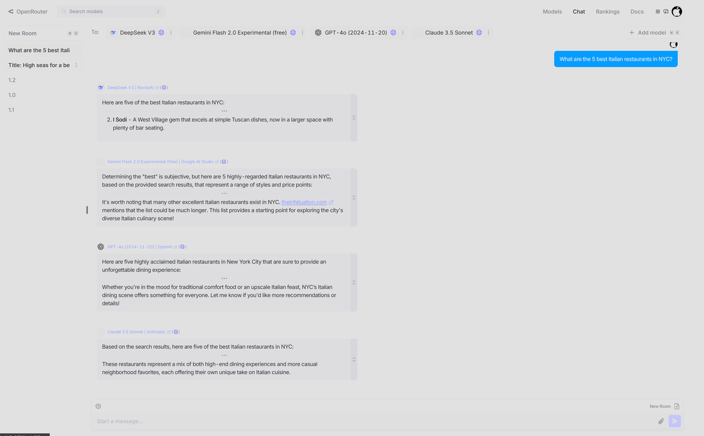Attach a file with the paperclip icon

coord(661,421)
